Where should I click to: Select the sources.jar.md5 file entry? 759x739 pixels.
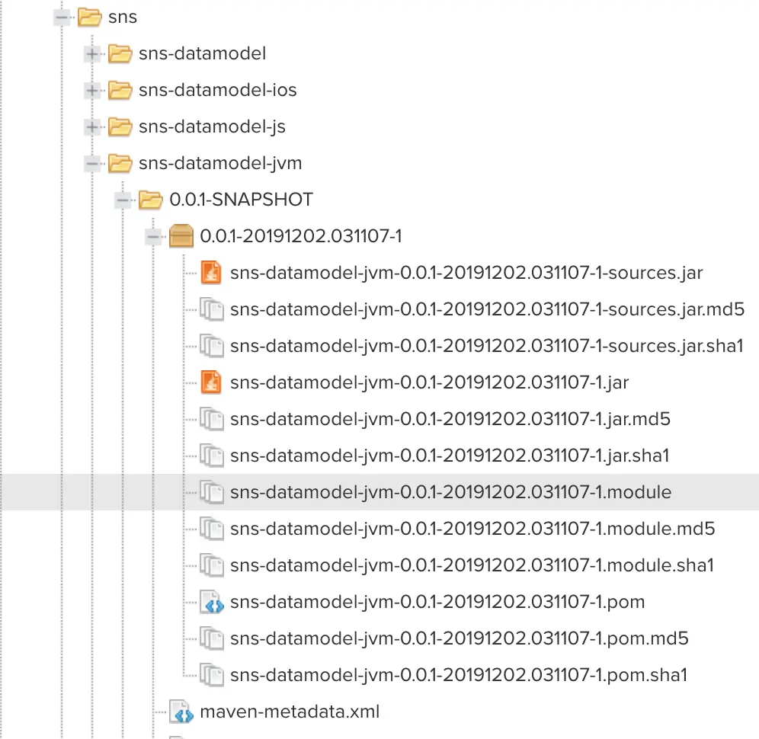click(487, 309)
